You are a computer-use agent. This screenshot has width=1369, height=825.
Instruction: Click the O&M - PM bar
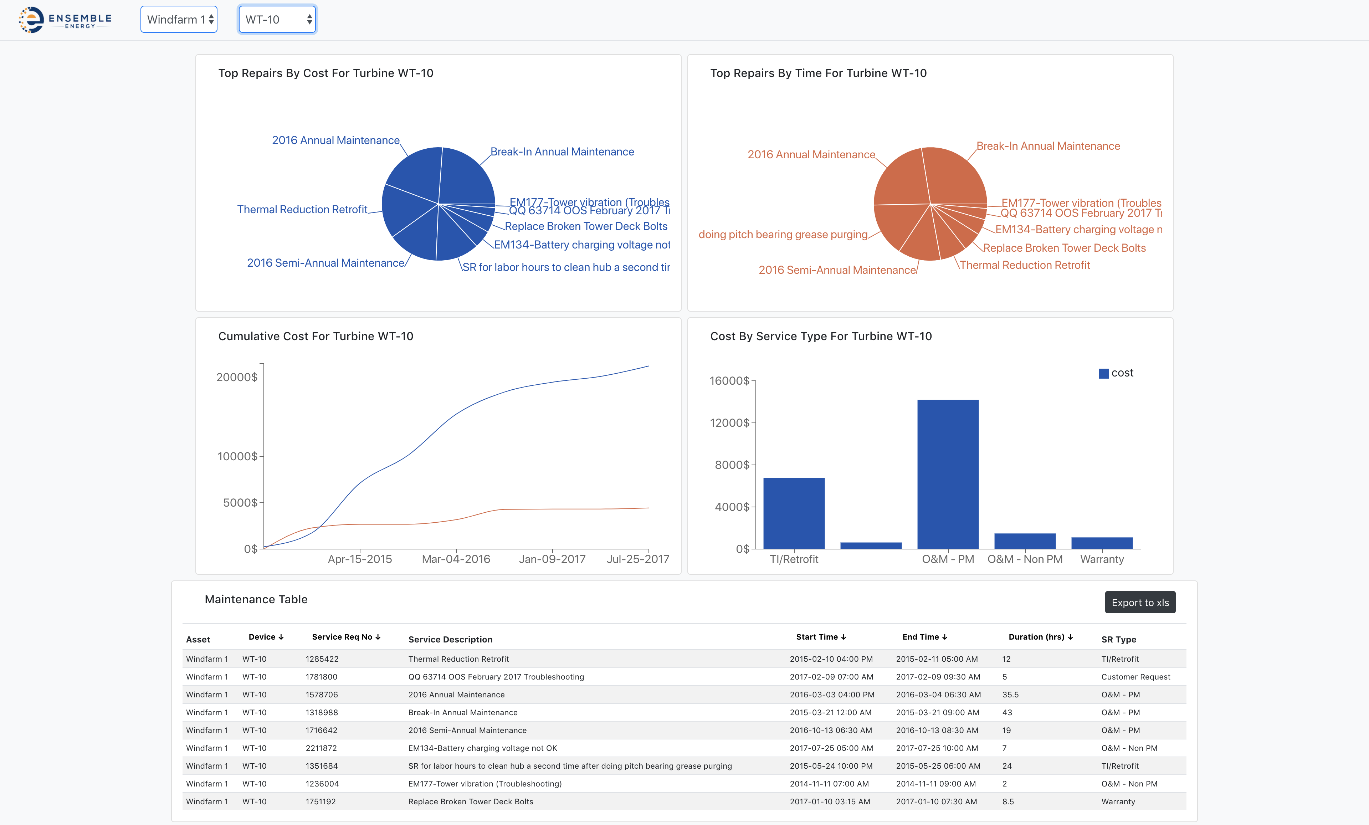(x=948, y=475)
